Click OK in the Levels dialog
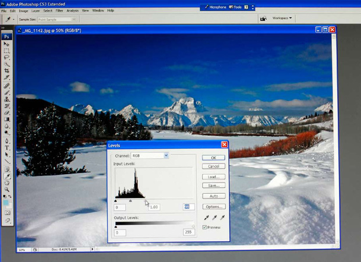Viewport: 361px width, 262px height. (213, 157)
